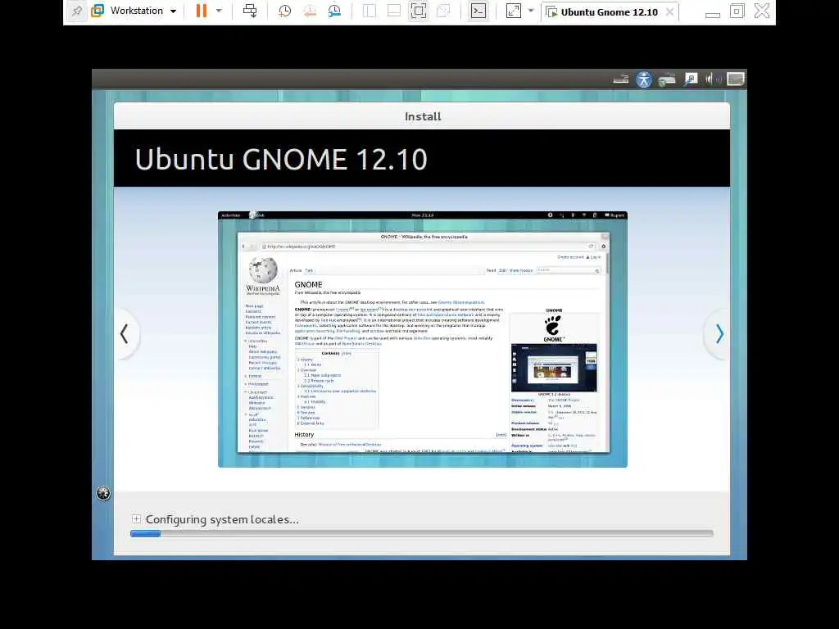Toggle the library sidebar view
The image size is (839, 629).
[x=370, y=11]
